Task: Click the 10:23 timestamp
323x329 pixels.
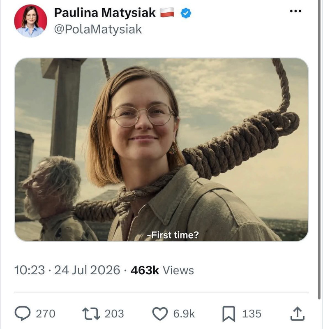Action: [x=30, y=270]
